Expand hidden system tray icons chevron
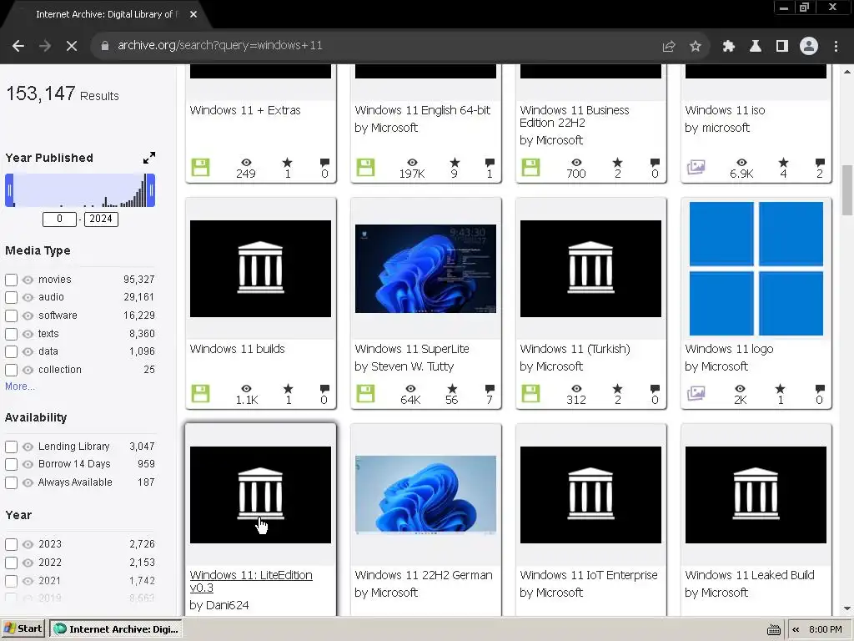 [x=796, y=629]
